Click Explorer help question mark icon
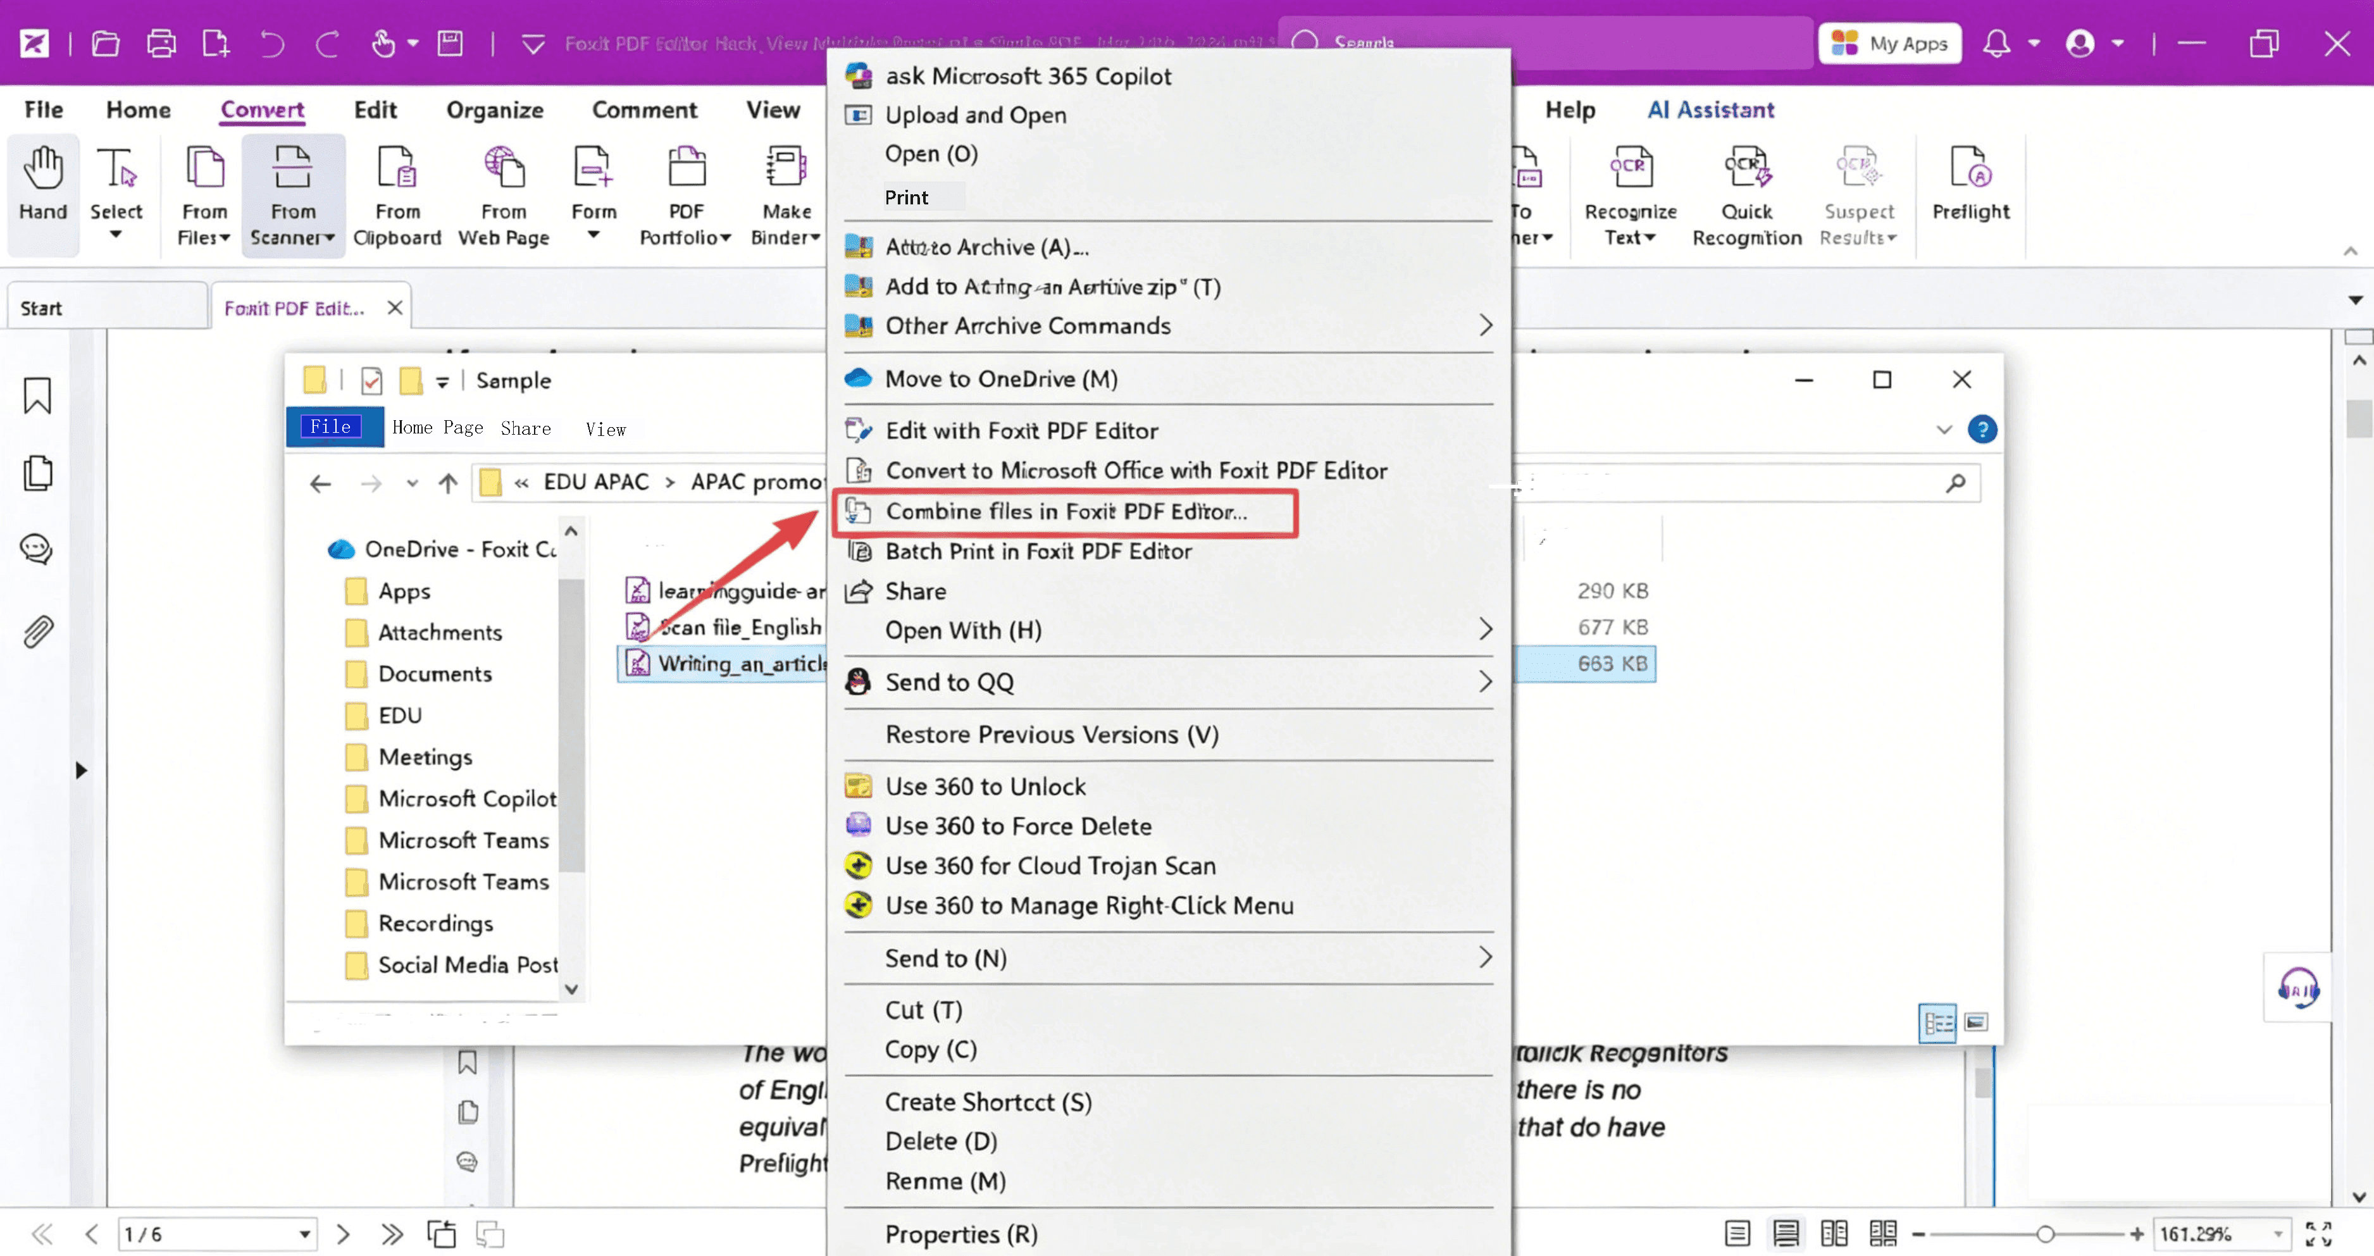Viewport: 2374px width, 1256px height. click(x=1982, y=430)
